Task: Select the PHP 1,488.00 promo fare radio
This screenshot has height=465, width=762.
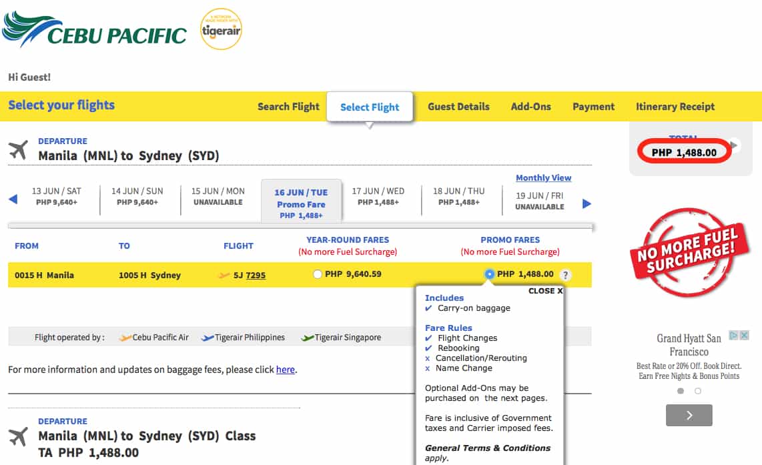Action: pos(489,274)
